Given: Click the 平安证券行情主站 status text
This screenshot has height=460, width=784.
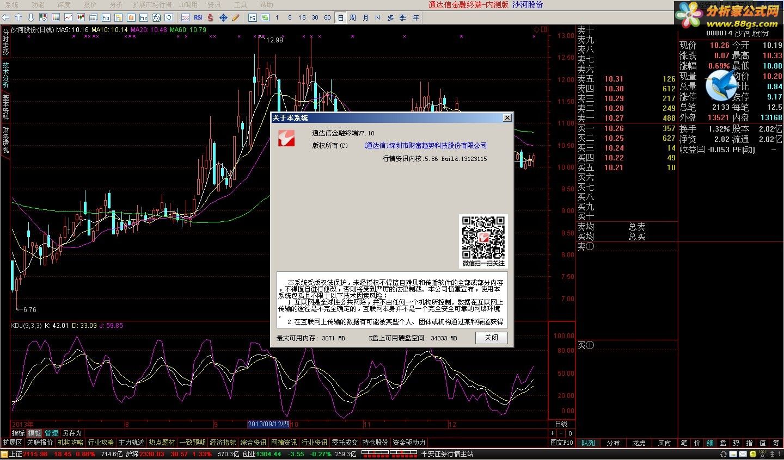Looking at the screenshot, I should (447, 454).
